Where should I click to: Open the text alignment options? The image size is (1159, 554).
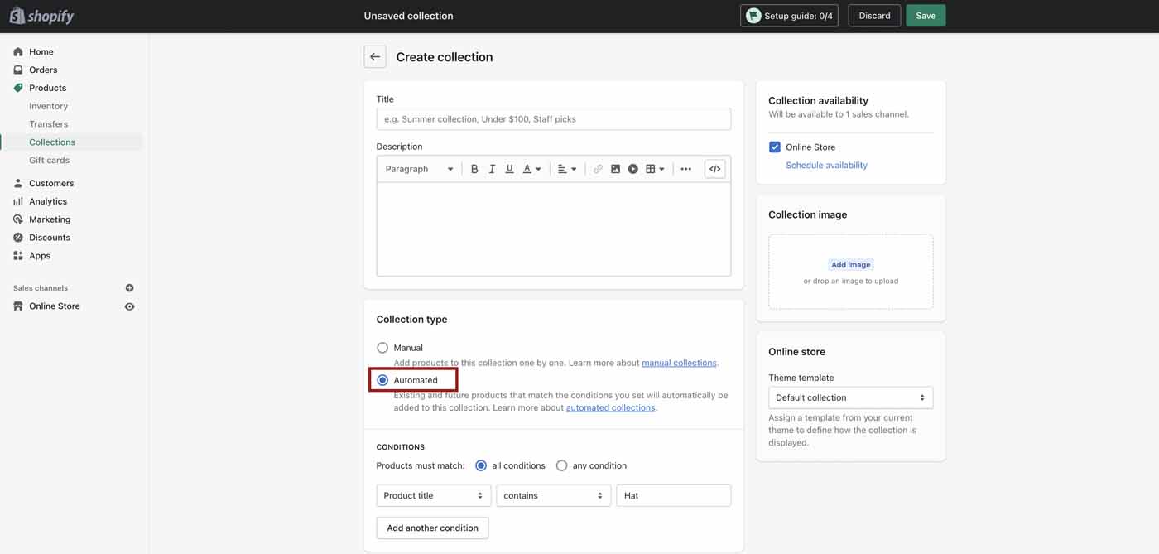point(567,169)
